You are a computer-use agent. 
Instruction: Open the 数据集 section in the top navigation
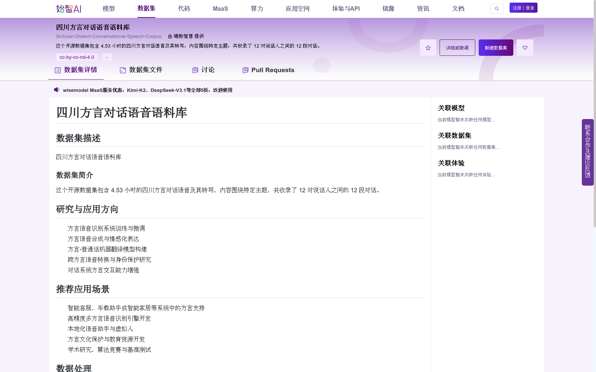point(146,9)
